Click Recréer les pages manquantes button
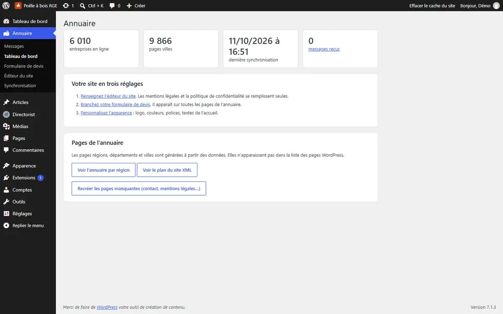The height and width of the screenshot is (314, 503). click(x=139, y=188)
